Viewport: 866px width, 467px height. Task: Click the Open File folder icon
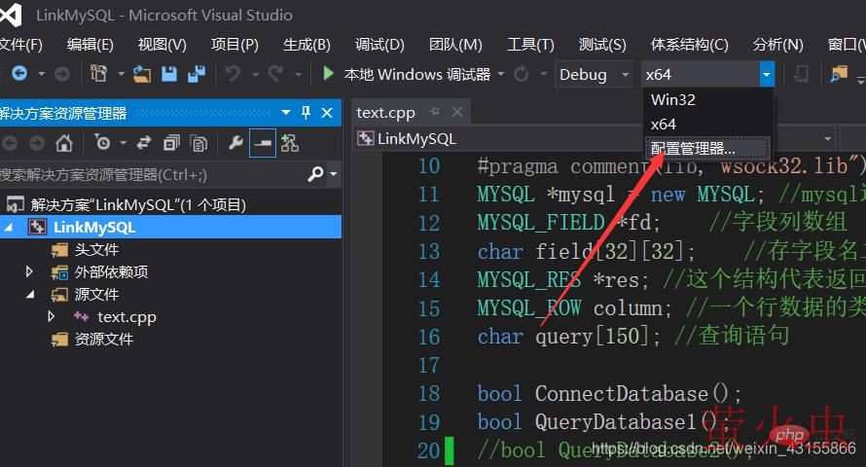click(x=142, y=74)
